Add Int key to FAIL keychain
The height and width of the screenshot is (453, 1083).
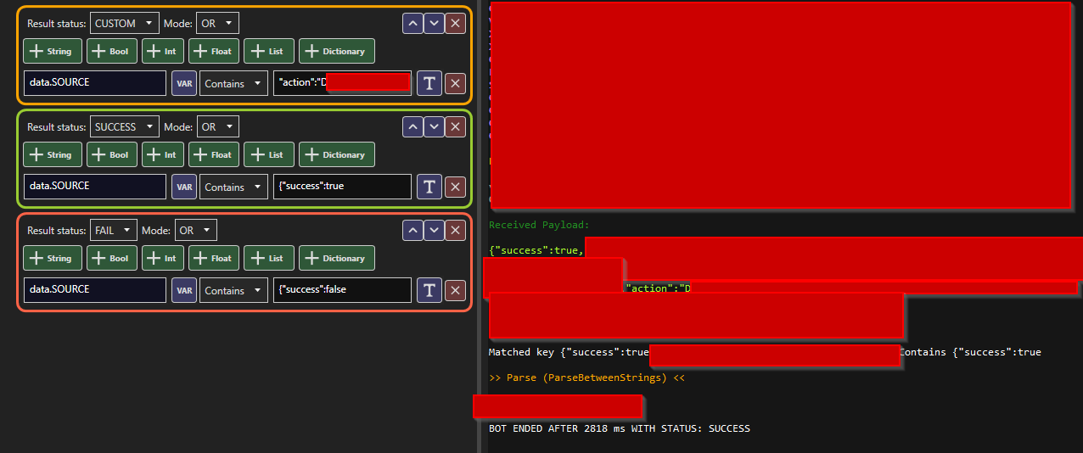[163, 258]
